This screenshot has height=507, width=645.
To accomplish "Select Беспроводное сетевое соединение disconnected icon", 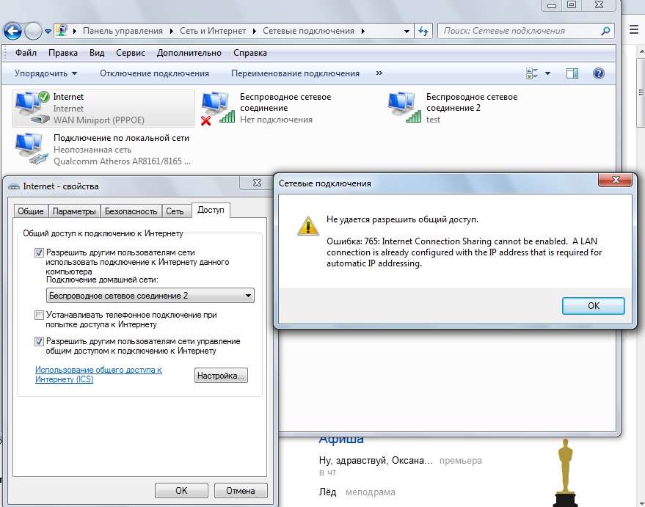I will click(218, 108).
